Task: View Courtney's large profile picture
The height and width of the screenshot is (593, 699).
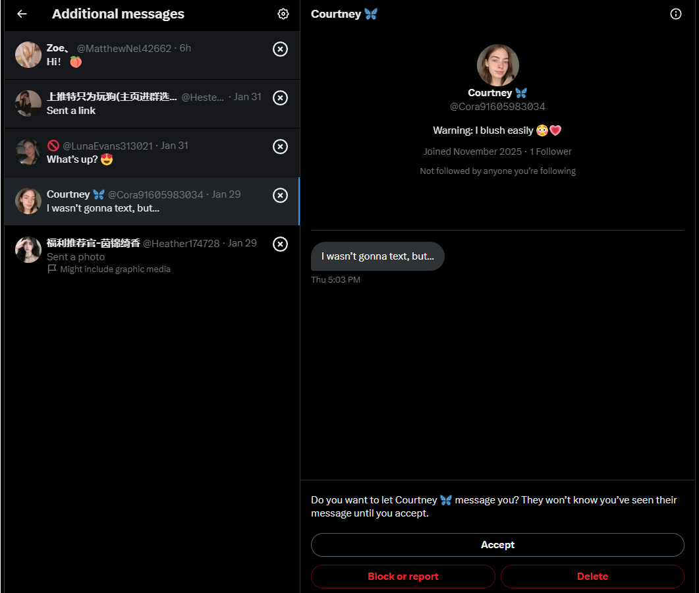Action: (x=497, y=65)
